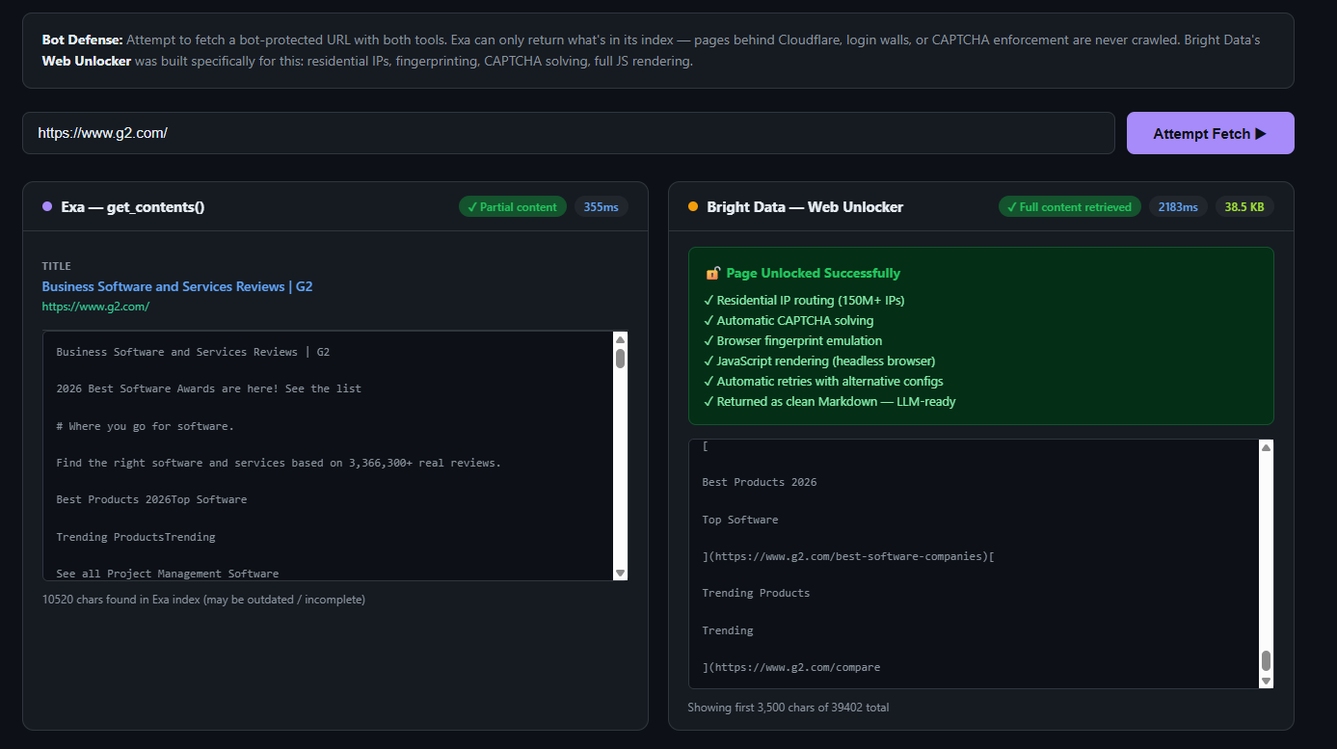Click the green https://www.g2.com/ link under title
This screenshot has height=749, width=1337.
(95, 307)
